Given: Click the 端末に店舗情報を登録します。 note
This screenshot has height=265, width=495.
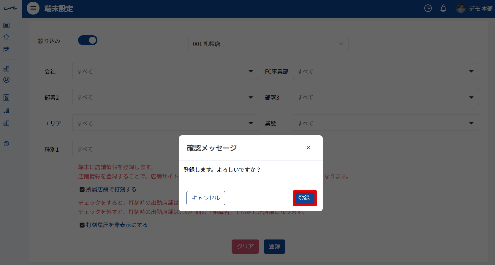Looking at the screenshot, I should (x=116, y=167).
